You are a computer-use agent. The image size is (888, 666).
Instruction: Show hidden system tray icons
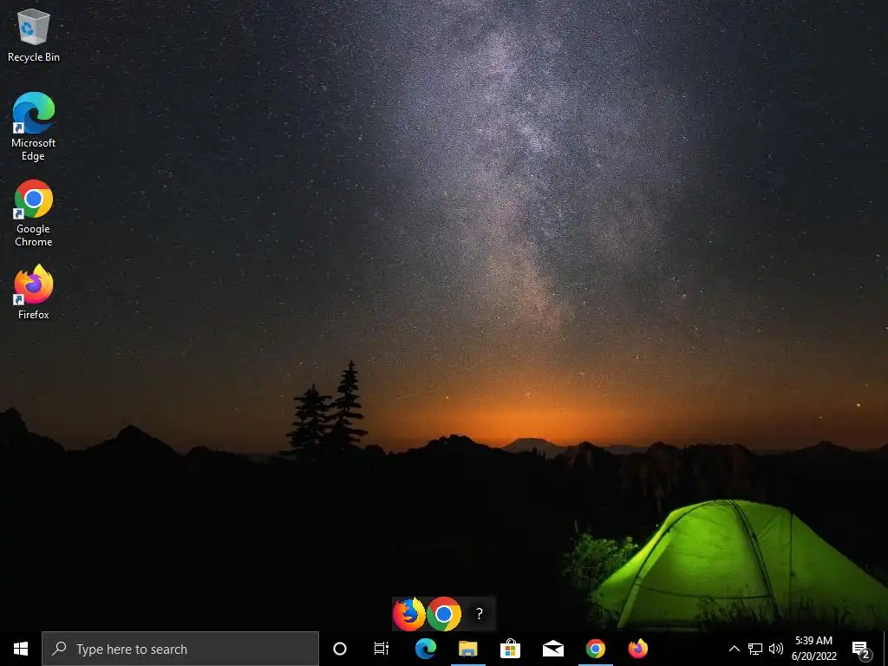(734, 649)
